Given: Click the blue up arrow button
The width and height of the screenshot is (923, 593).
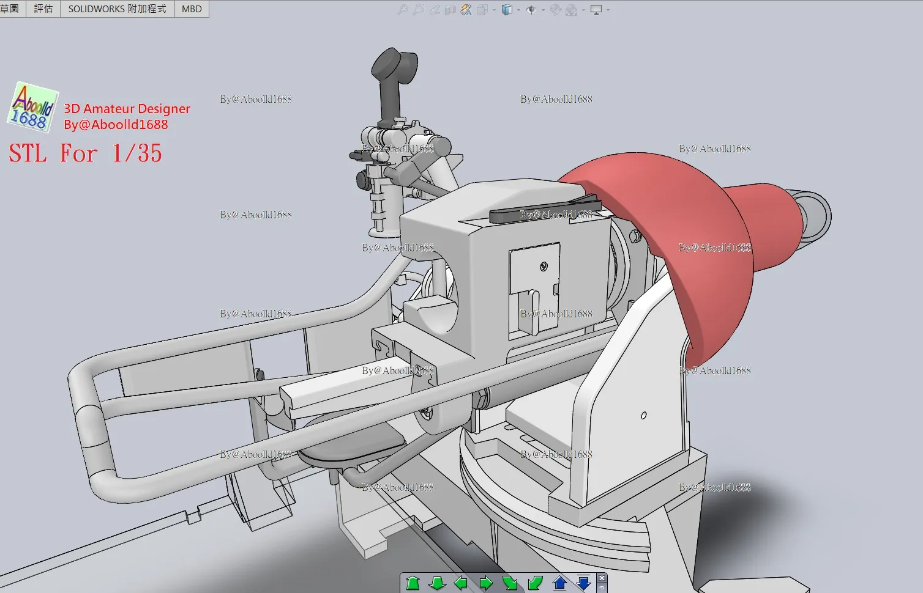Looking at the screenshot, I should point(559,583).
